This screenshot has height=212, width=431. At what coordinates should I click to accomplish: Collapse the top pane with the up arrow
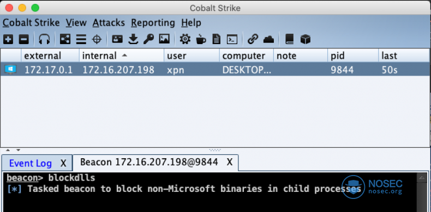pyautogui.click(x=8, y=150)
